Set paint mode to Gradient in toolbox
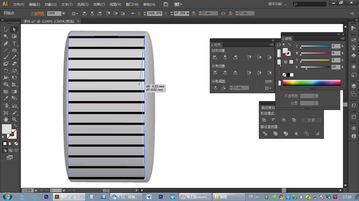This screenshot has width=359, height=201. pos(10,144)
